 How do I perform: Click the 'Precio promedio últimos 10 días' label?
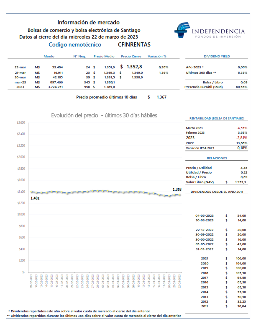[106, 97]
